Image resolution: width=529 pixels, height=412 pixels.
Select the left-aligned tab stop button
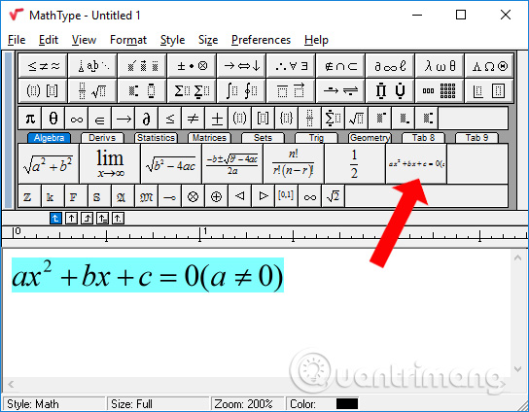(x=55, y=219)
